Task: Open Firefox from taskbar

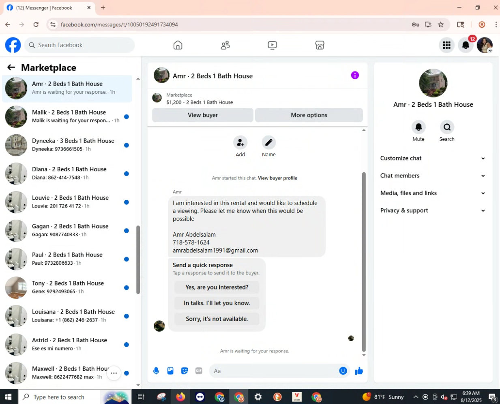Action: [x=180, y=397]
